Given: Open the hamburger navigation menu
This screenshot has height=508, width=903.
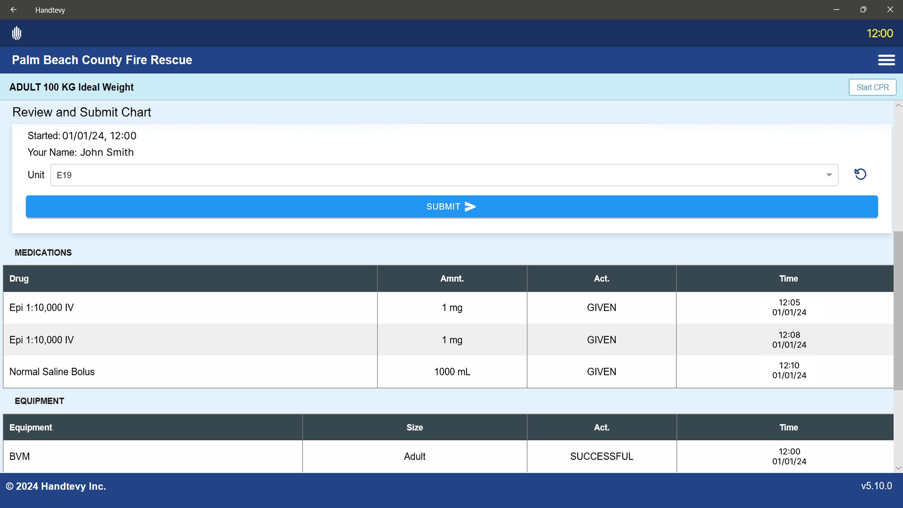Looking at the screenshot, I should (x=887, y=60).
